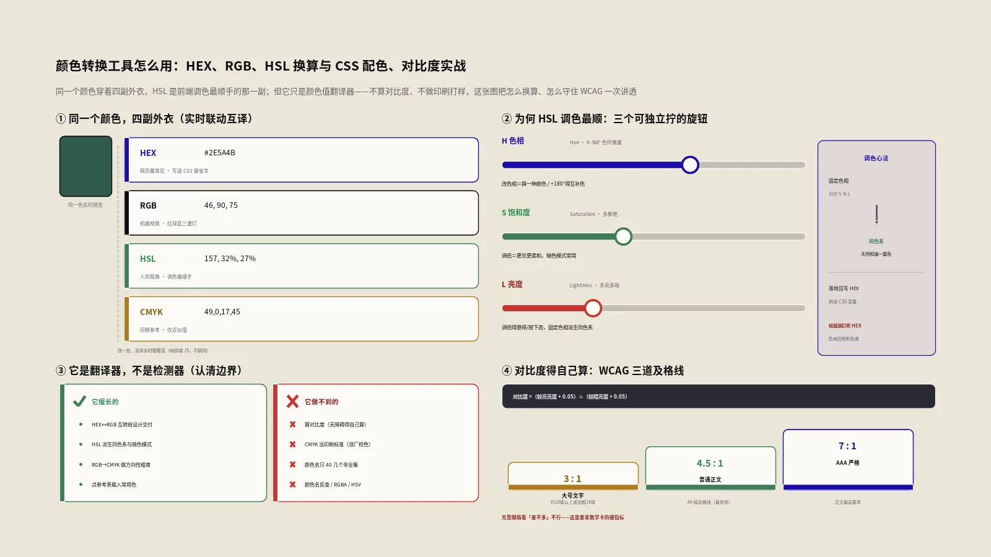The height and width of the screenshot is (557, 991).
Task: Click the dark 对比度 formula bar
Action: (718, 397)
